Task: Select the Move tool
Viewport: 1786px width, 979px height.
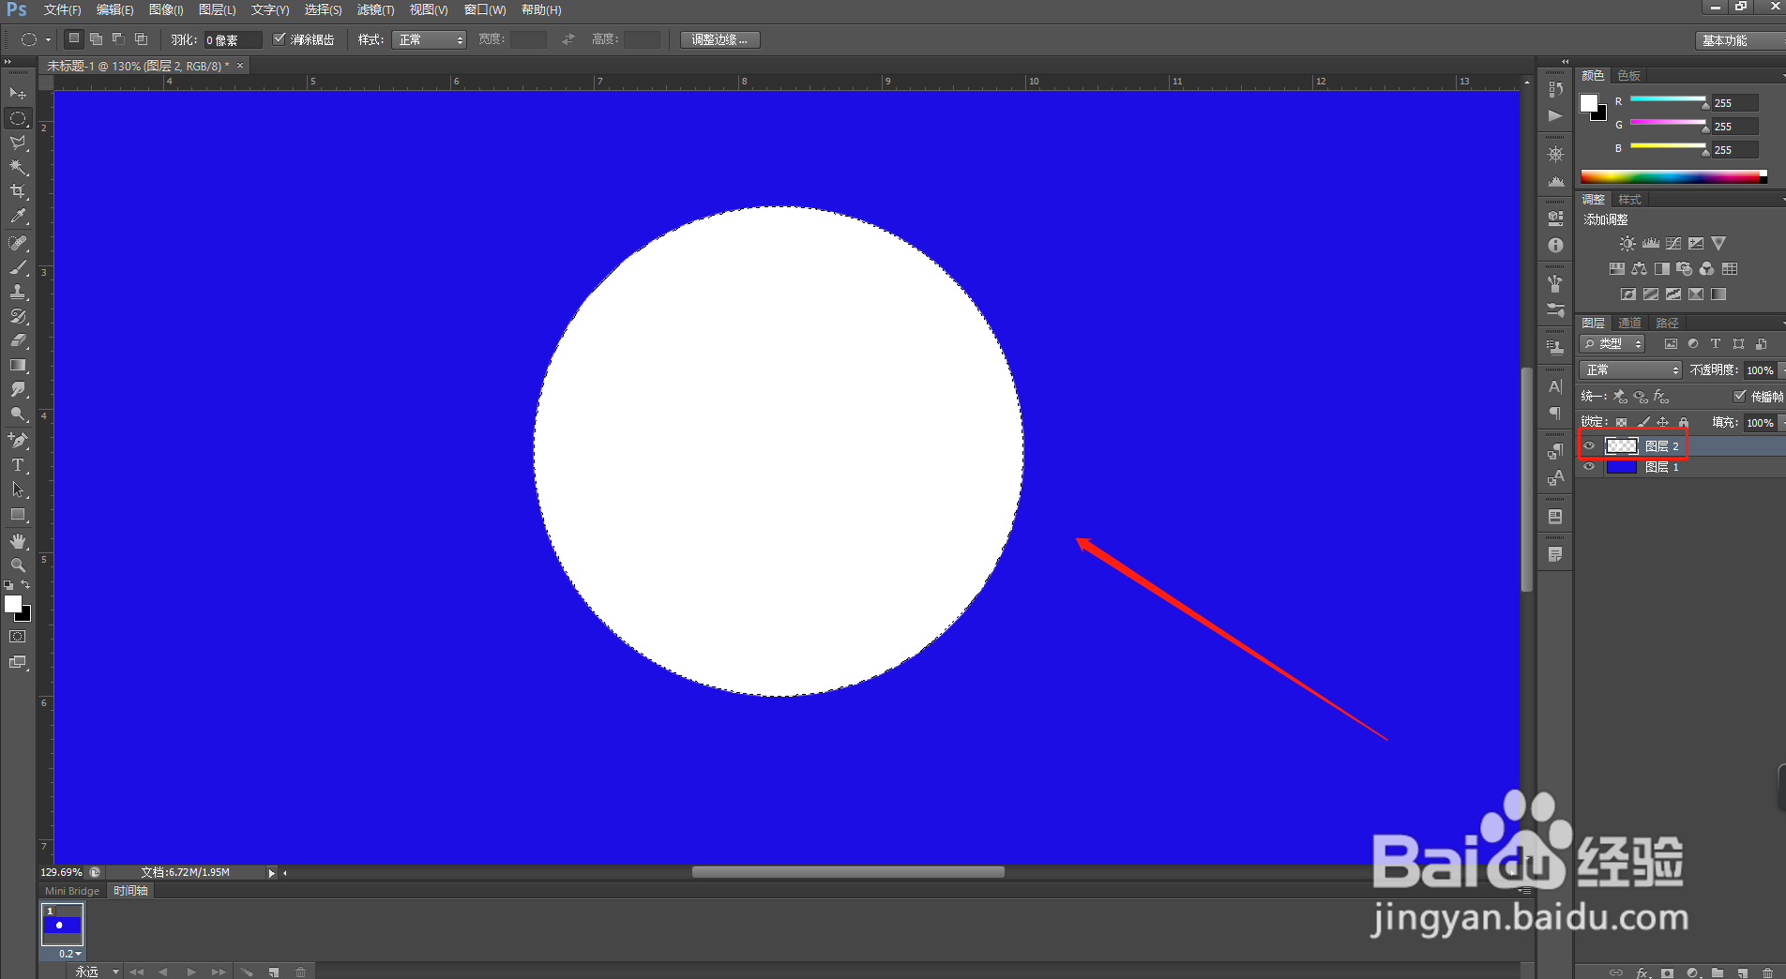Action: pos(18,93)
